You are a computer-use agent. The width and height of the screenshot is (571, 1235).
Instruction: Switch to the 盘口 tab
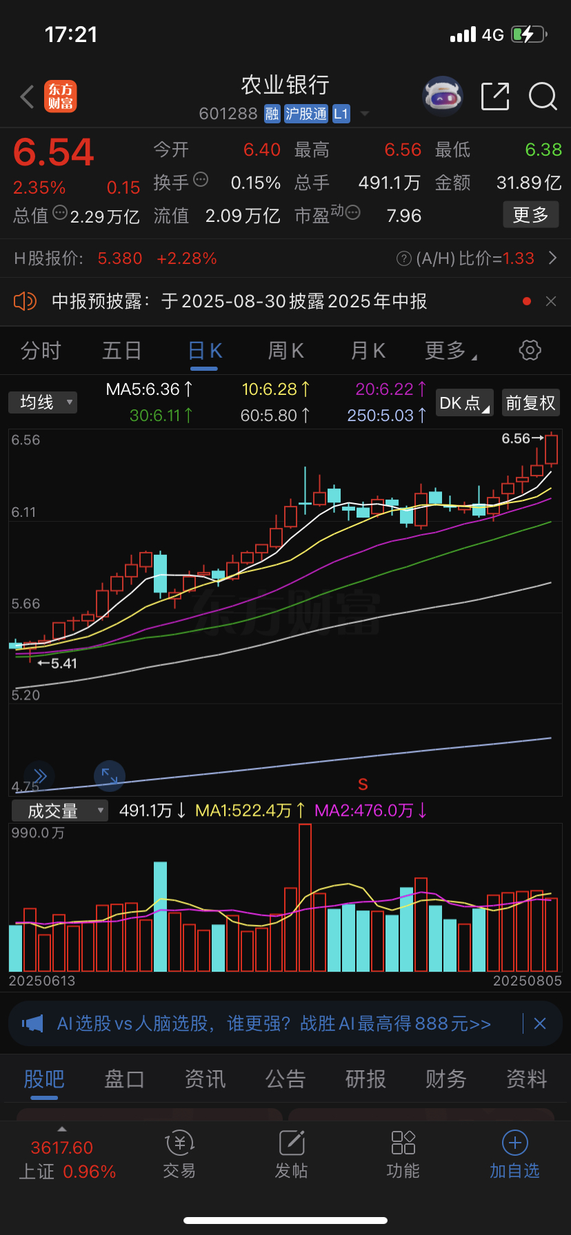(x=124, y=1079)
